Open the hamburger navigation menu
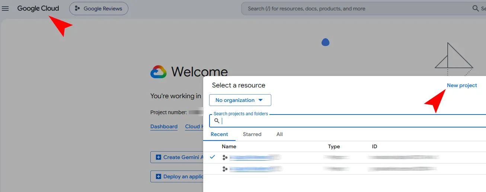 pos(5,9)
